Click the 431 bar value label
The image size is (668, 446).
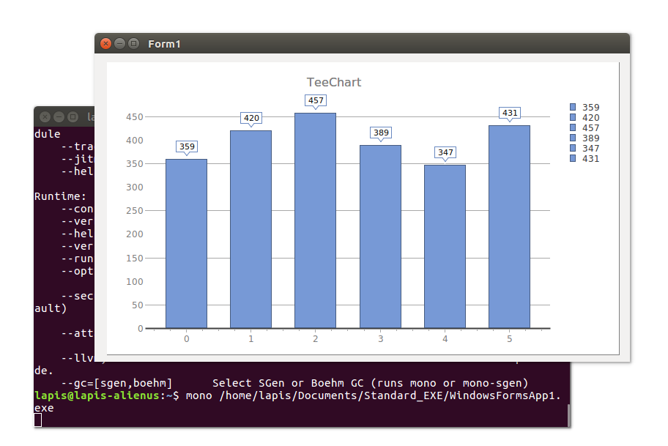510,113
